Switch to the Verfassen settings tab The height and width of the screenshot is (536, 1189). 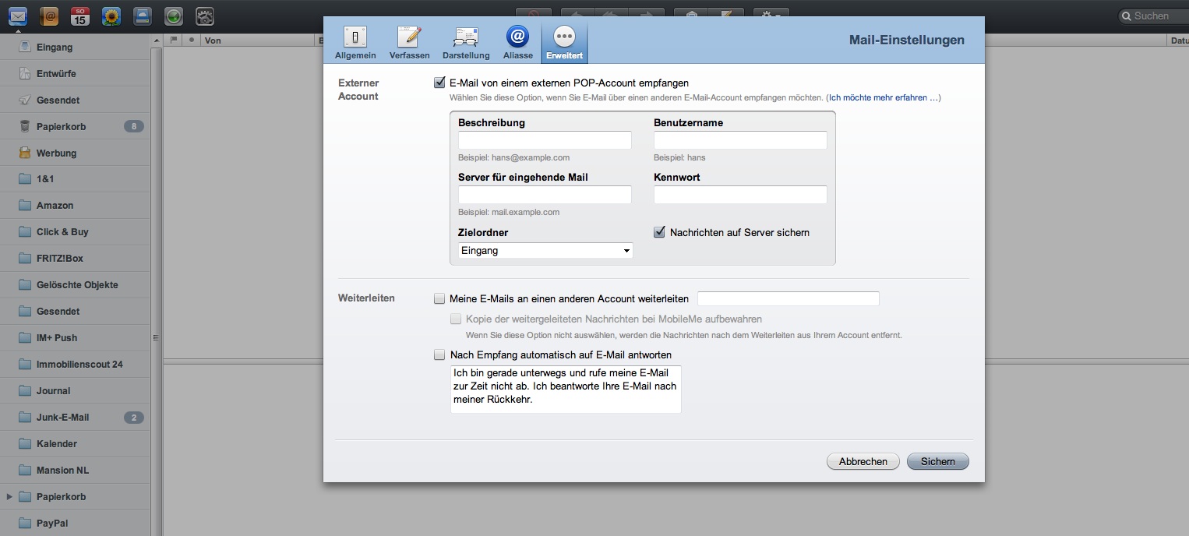[409, 42]
